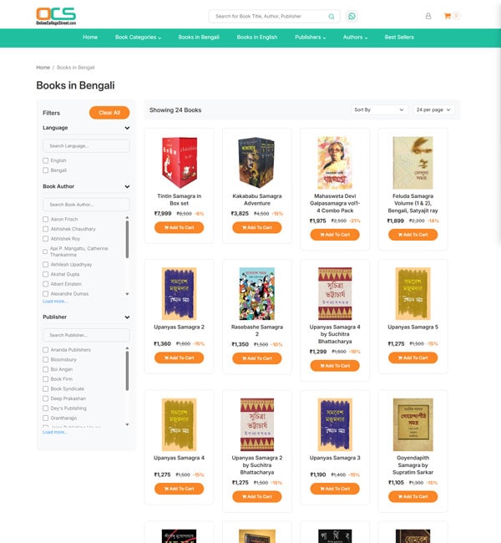Check the Bengali language filter
Image resolution: width=501 pixels, height=543 pixels.
click(x=45, y=170)
